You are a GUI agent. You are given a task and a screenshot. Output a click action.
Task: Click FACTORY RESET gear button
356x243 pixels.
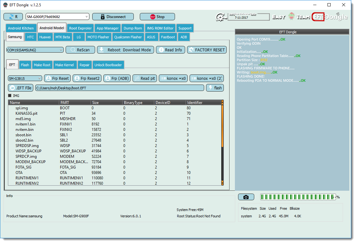click(207, 50)
